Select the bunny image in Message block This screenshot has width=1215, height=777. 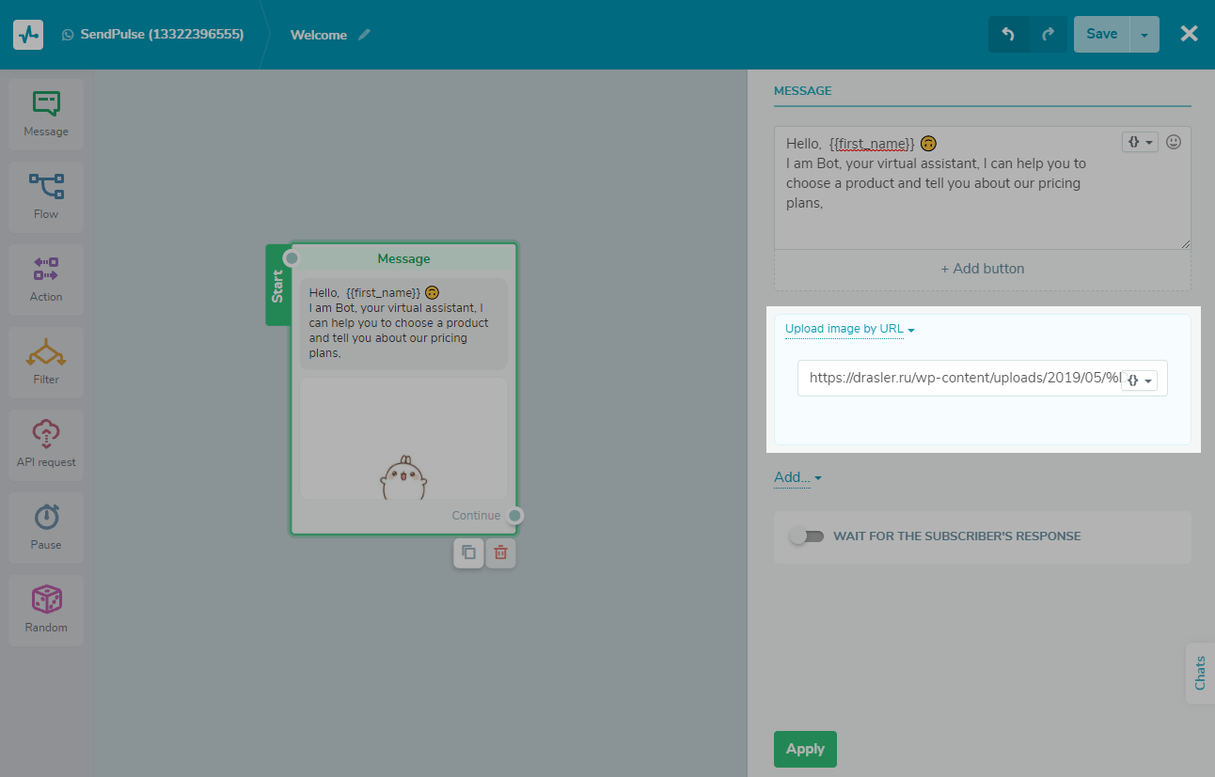coord(403,439)
